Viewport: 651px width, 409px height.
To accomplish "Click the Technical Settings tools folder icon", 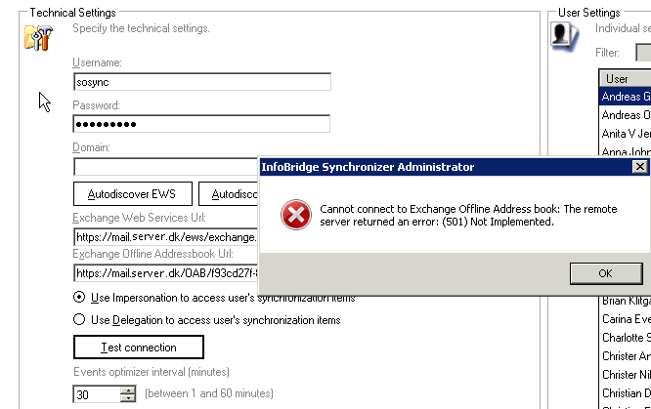I will 39,37.
